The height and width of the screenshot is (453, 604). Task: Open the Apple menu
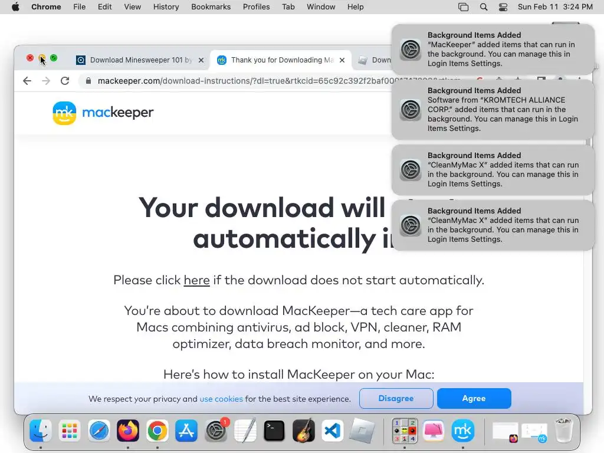tap(15, 7)
